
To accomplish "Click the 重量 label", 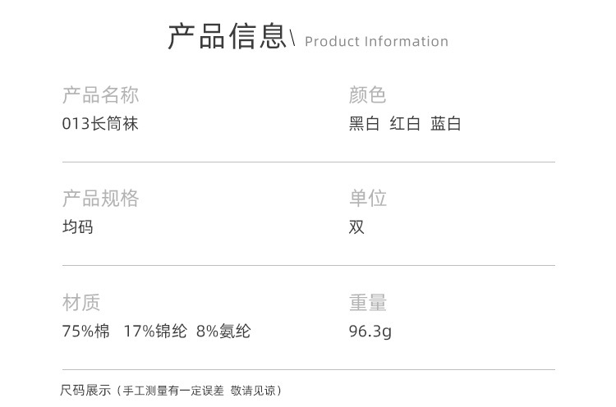I will click(367, 303).
